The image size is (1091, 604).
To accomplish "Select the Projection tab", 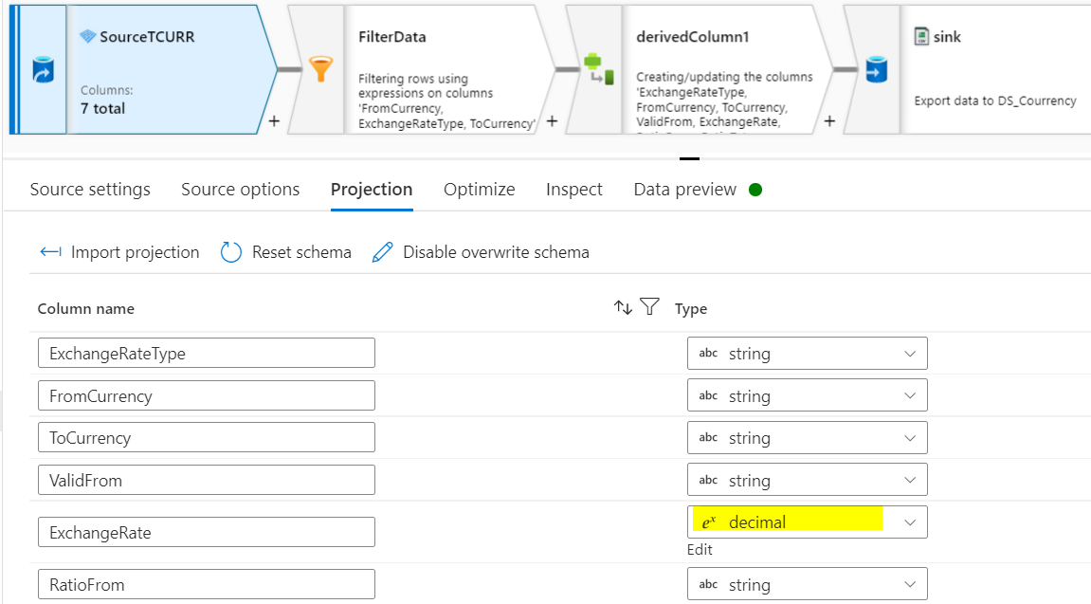I will [372, 190].
